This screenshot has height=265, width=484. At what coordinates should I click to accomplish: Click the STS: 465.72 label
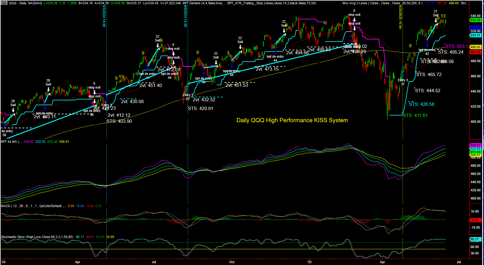[x=429, y=75]
